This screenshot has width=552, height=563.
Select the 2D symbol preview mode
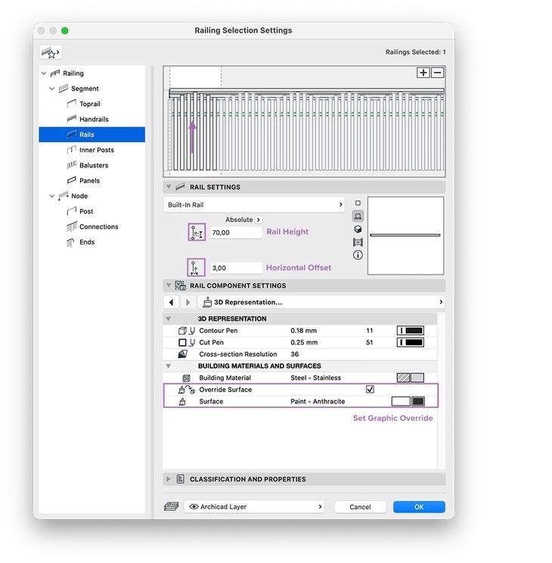click(x=358, y=204)
